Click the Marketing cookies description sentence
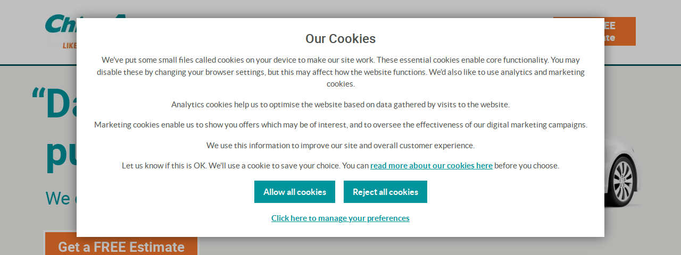Viewport: 681px width, 255px height. tap(340, 125)
